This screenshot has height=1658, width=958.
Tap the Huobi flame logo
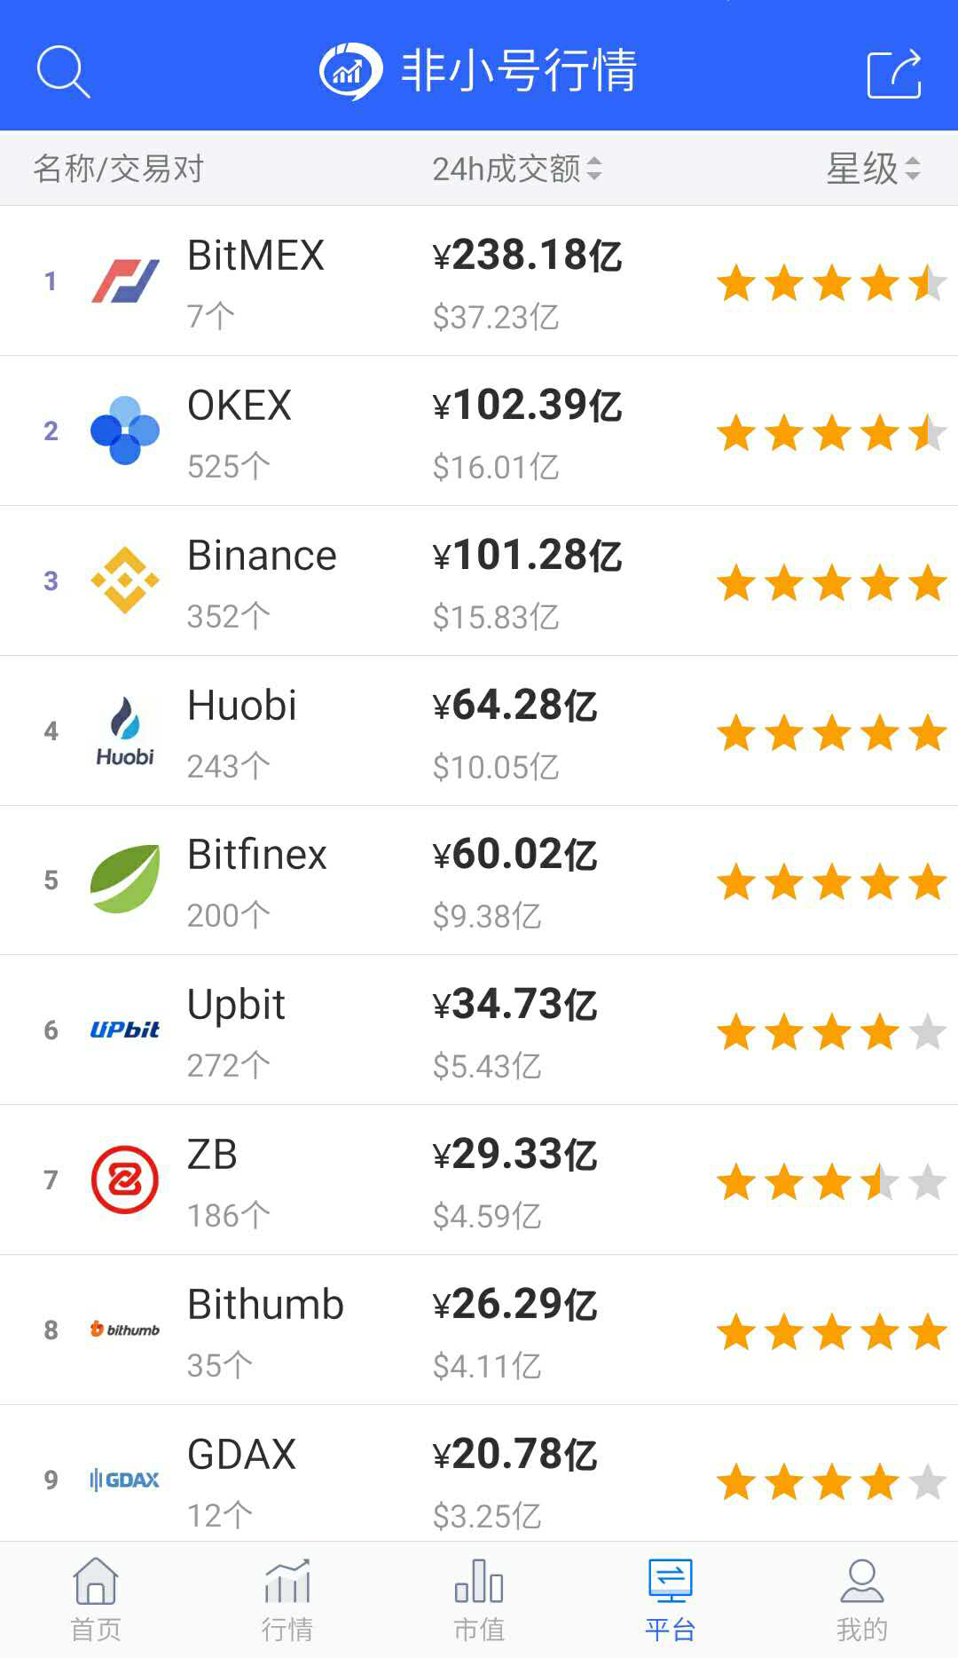(x=125, y=730)
